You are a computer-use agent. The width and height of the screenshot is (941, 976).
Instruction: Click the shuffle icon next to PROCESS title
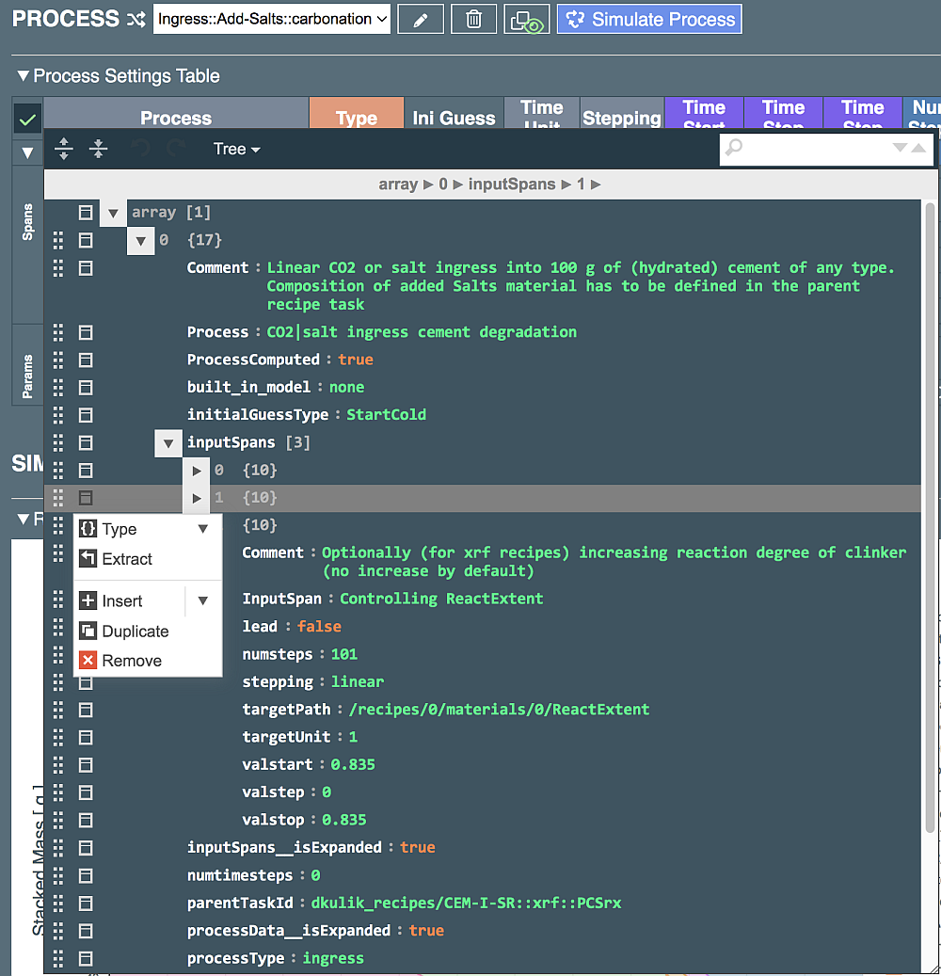point(135,18)
